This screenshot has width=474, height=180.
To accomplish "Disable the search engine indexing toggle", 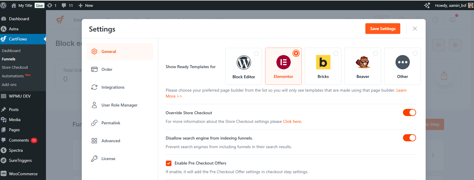I will tap(409, 138).
